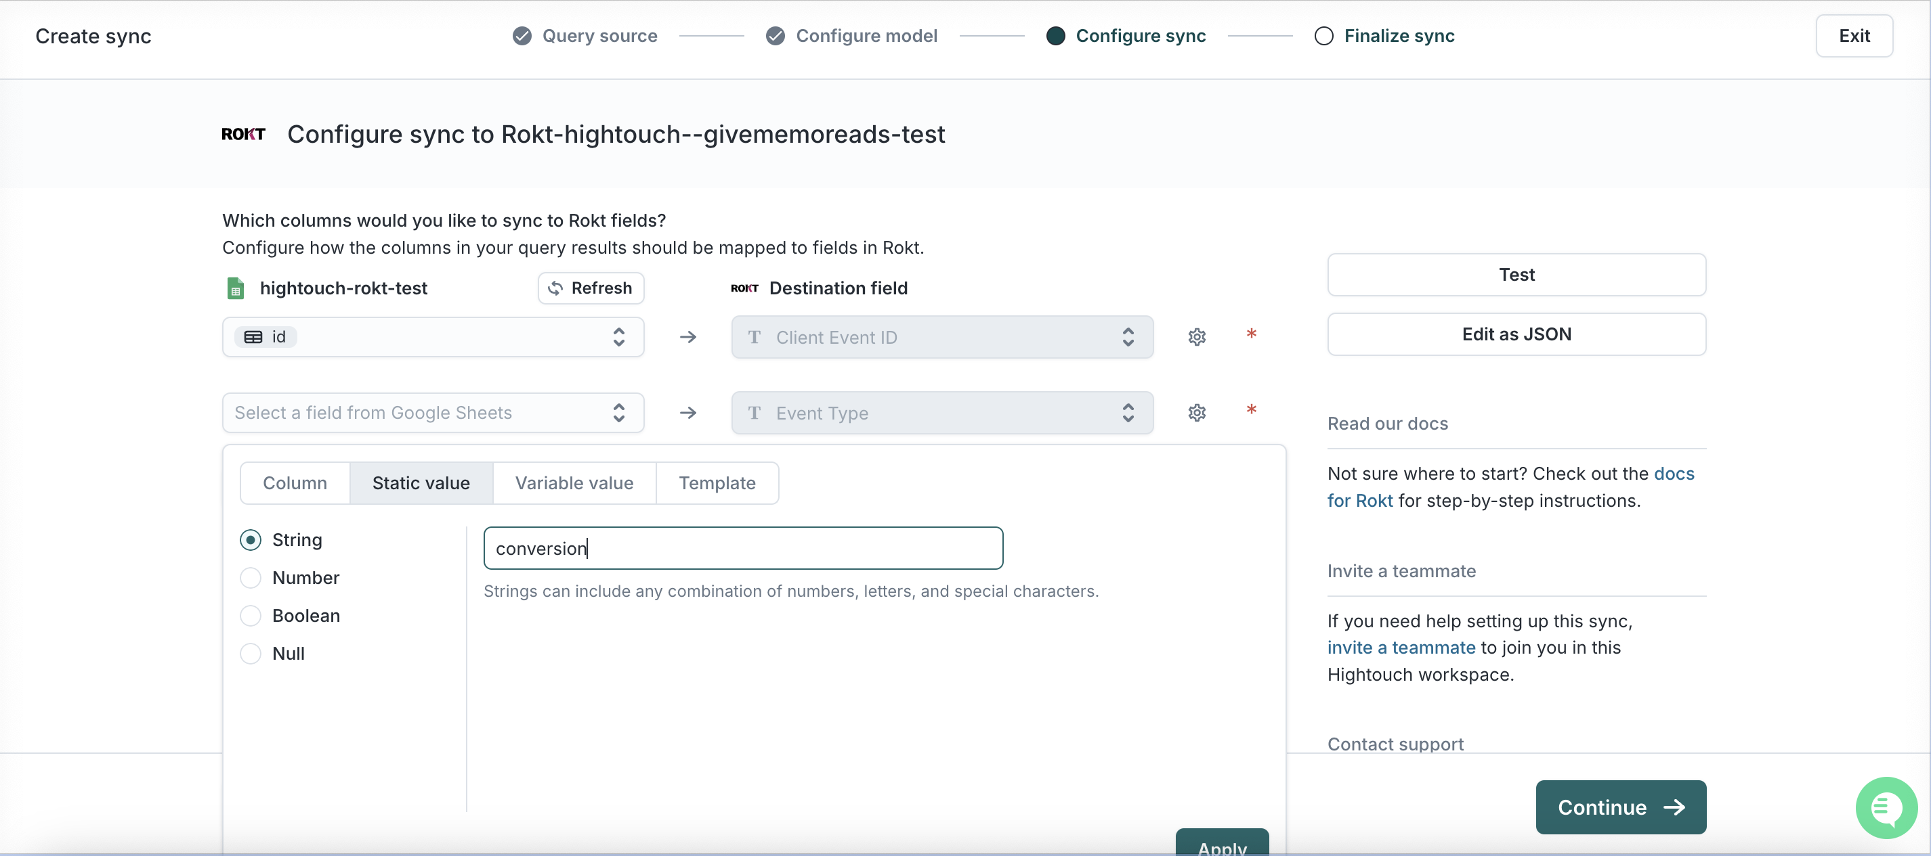Click the Contact support heading
This screenshot has height=856, width=1931.
[1395, 744]
